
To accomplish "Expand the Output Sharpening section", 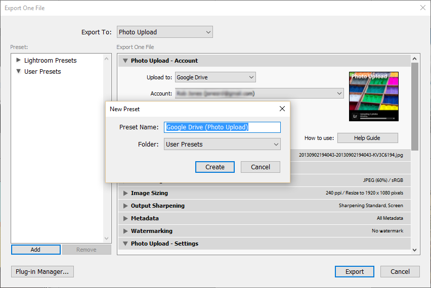I will 125,206.
